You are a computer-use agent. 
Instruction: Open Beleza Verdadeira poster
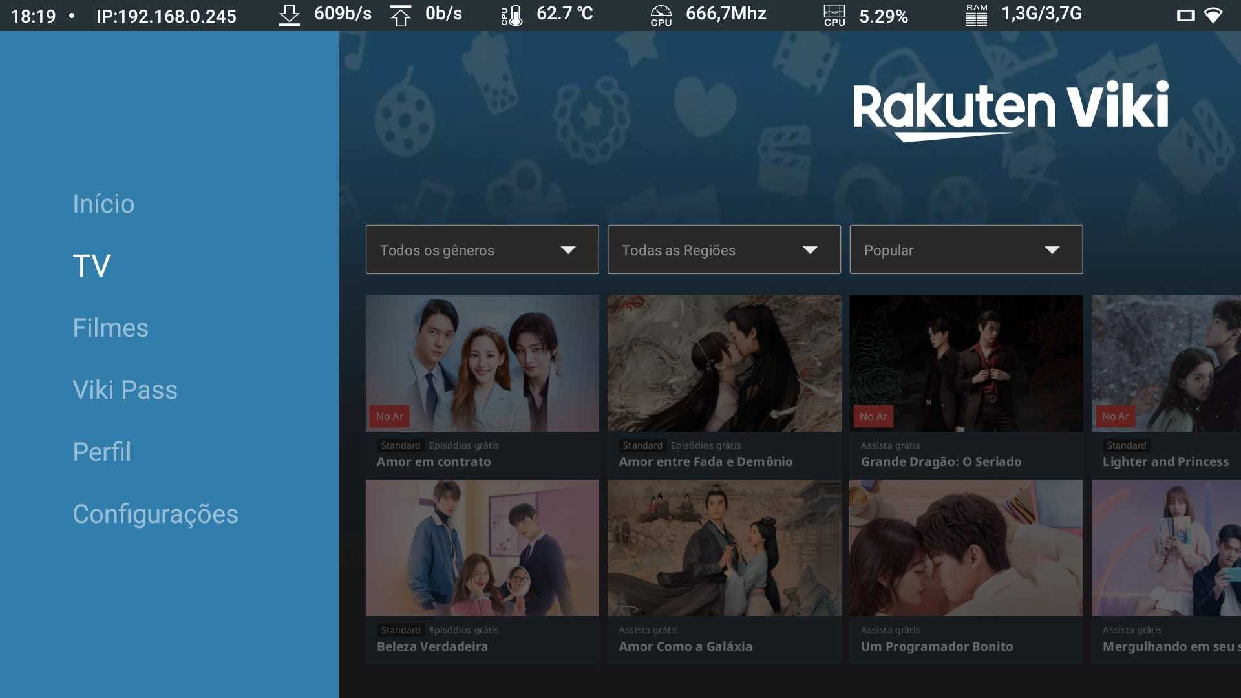(482, 547)
